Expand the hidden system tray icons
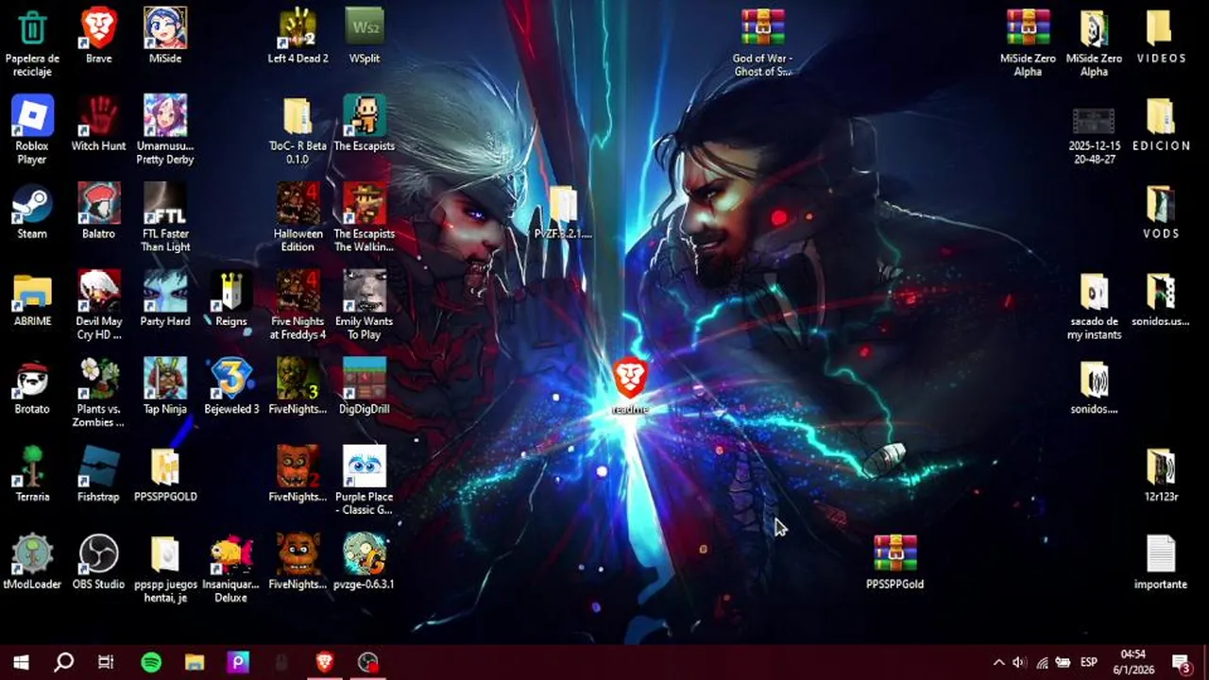1209x680 pixels. [x=998, y=663]
